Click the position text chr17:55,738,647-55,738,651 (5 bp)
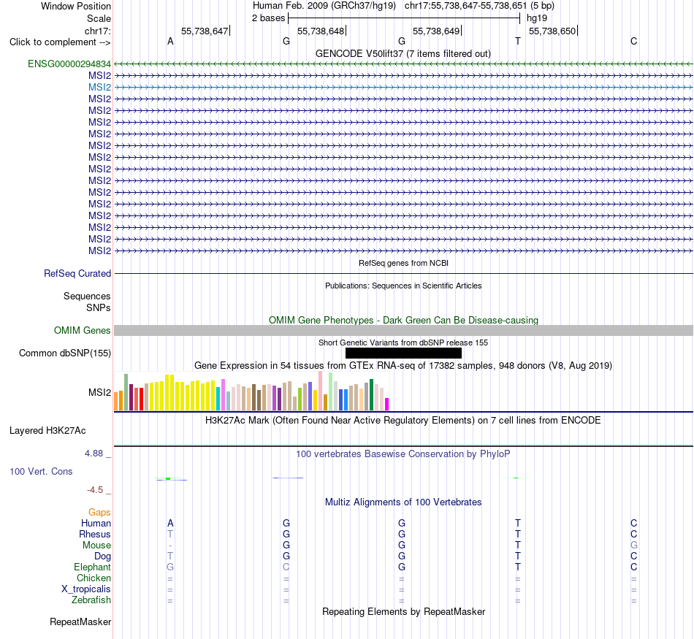694x639 pixels. tap(479, 6)
